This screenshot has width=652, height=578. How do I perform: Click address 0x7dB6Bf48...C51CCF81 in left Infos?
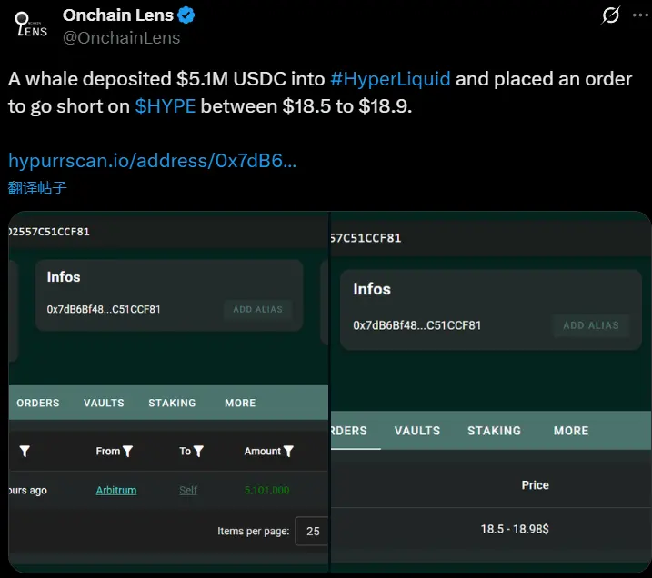tap(104, 309)
